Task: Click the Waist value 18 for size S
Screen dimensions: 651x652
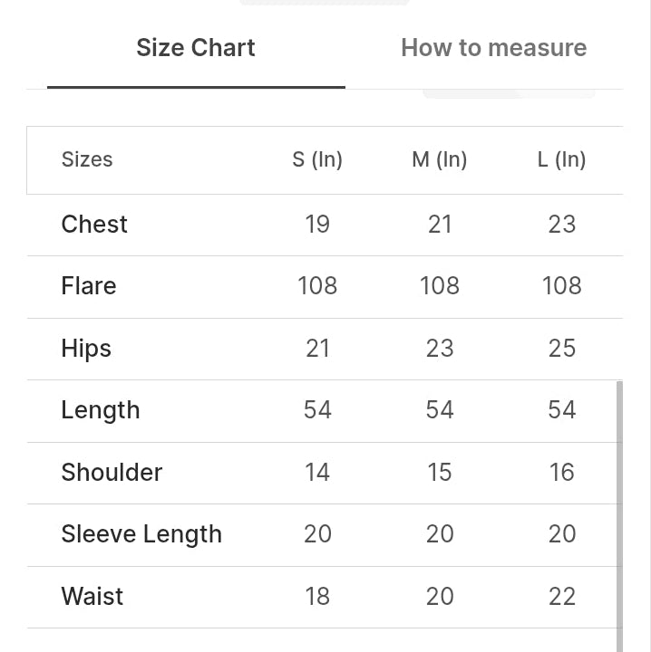Action: (317, 596)
